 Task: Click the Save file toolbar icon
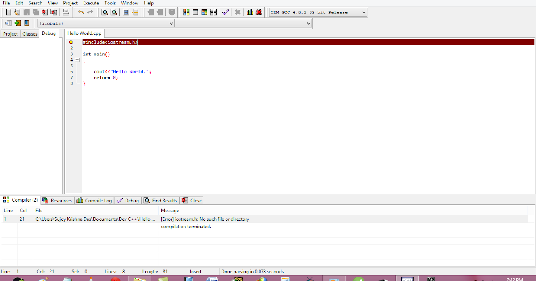pyautogui.click(x=26, y=12)
